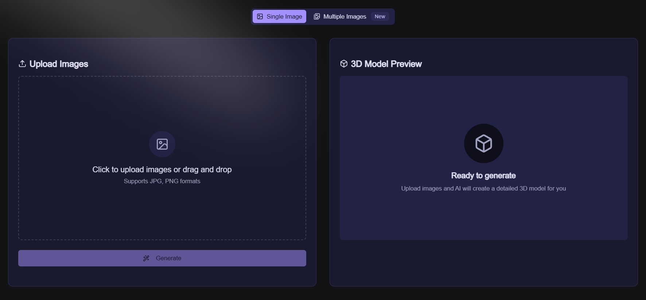The height and width of the screenshot is (300, 646).
Task: Click the New badge beside Multiple Images
Action: click(380, 16)
